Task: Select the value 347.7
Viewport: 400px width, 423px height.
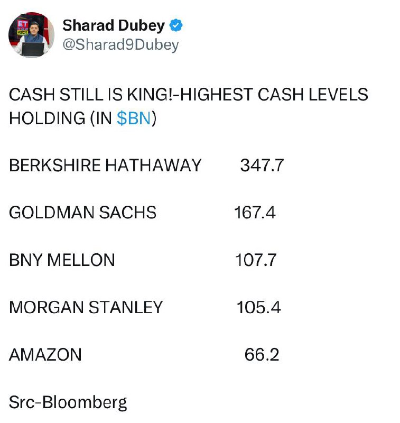Action: (262, 165)
